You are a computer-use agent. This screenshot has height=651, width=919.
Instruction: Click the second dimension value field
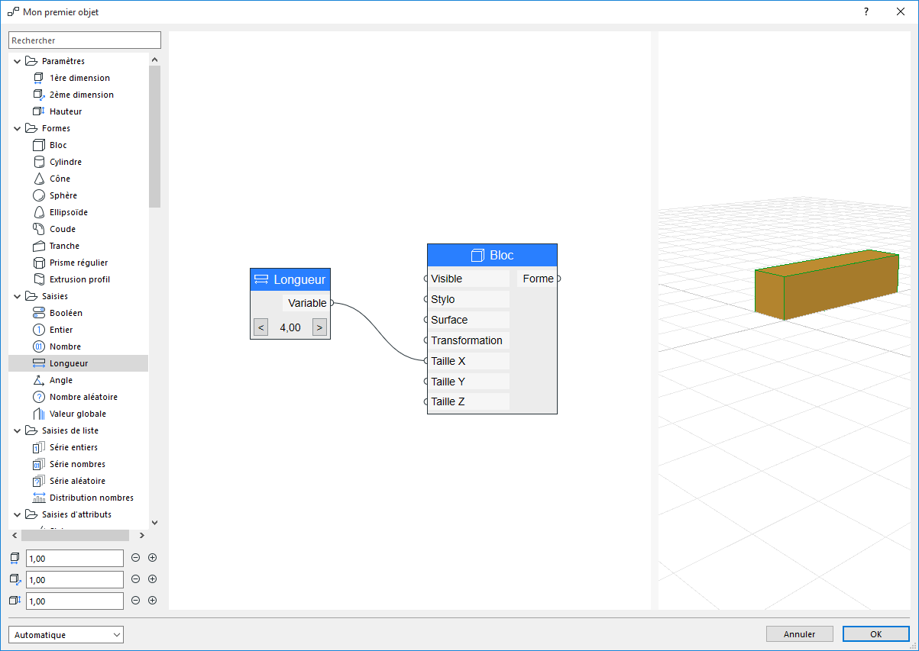click(x=75, y=579)
